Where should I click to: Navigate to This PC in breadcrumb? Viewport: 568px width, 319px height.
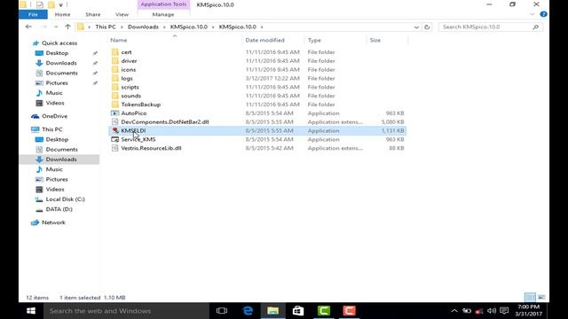106,27
